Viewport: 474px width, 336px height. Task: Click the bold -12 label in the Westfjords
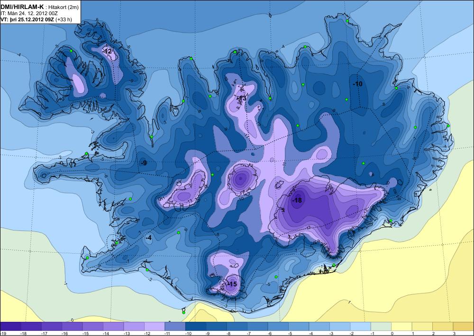click(107, 51)
